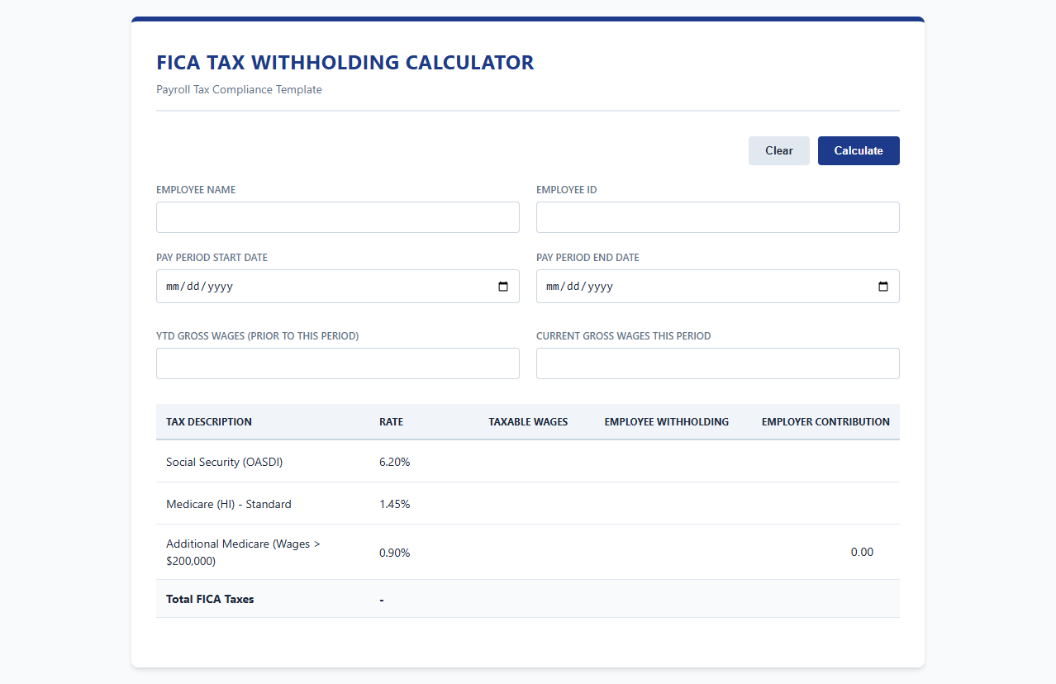Focus the Current Gross Wages This Period input
1056x684 pixels.
(x=718, y=363)
